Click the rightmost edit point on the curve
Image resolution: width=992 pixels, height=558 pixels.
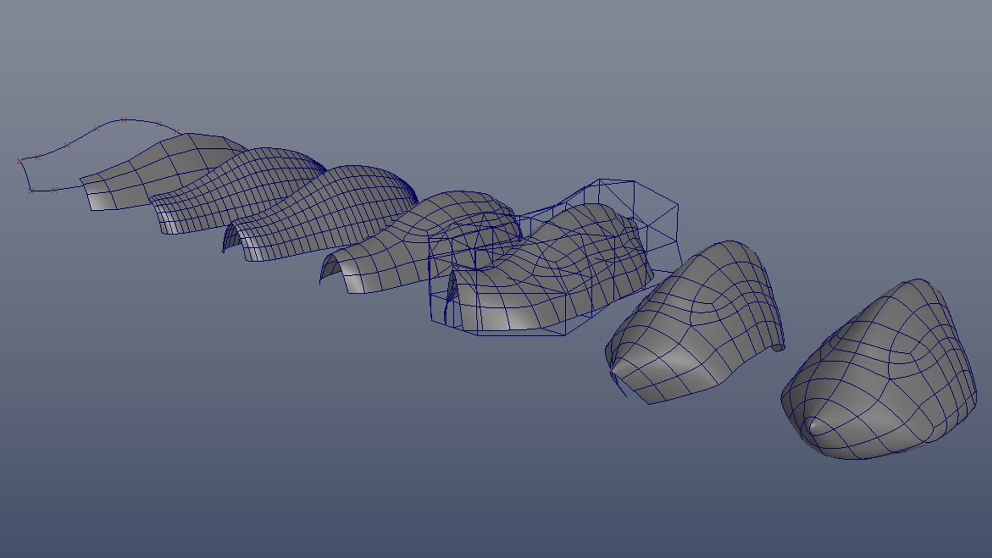(x=177, y=132)
